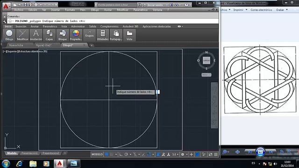Click the wrench icon beside the command line
Viewport: 299px width, 168px height.
click(x=5, y=21)
